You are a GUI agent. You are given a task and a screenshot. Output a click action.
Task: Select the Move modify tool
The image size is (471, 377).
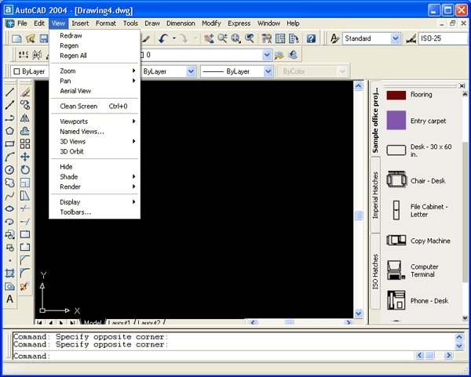click(x=25, y=157)
